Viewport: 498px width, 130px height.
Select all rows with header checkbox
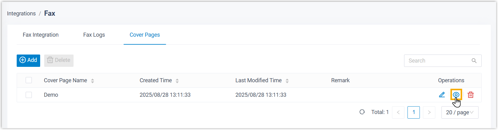tap(29, 80)
